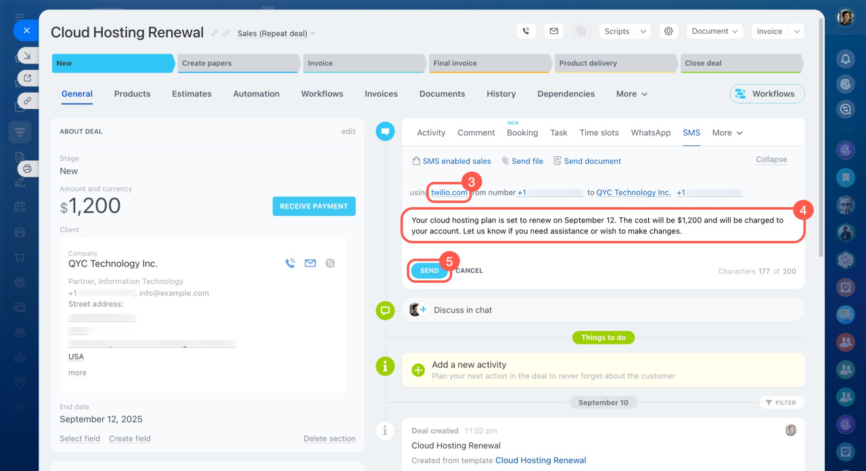This screenshot has height=471, width=866.
Task: Click the minimize-to-corner arrow icon
Action: (x=27, y=55)
